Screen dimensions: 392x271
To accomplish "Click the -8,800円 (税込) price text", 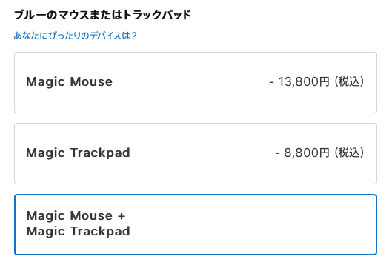I will click(x=319, y=153).
